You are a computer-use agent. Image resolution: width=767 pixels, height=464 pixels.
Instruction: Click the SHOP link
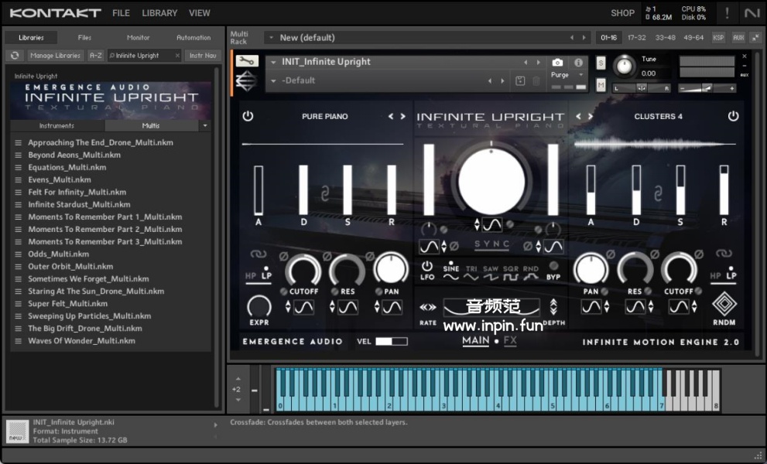pos(622,13)
